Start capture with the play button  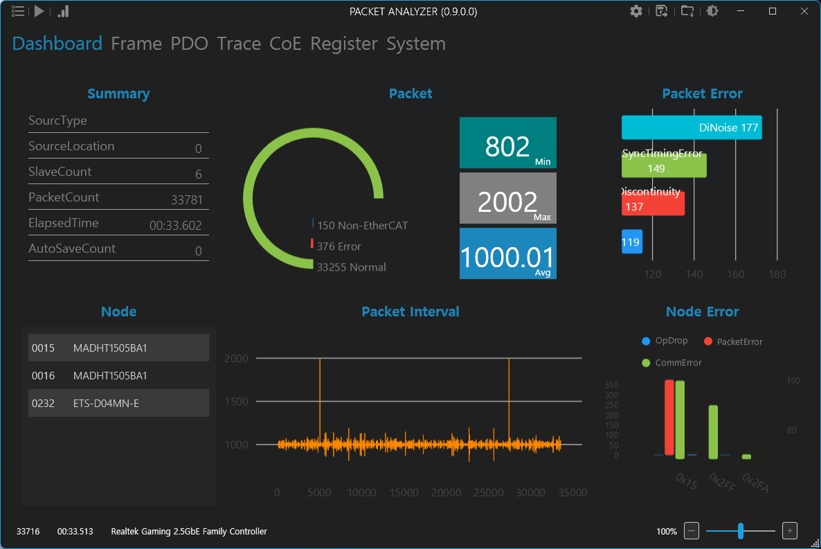pyautogui.click(x=39, y=11)
